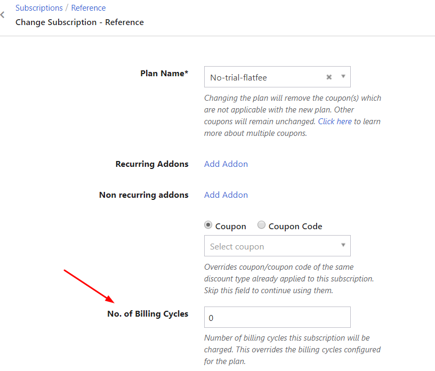435x371 pixels.
Task: Add Addon under Non recurring addons
Action: tap(226, 195)
